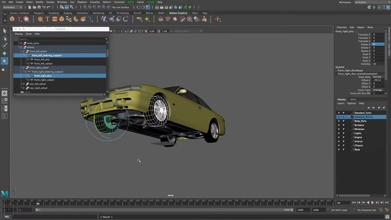Toggle visibility V of Chassis layer
The width and height of the screenshot is (391, 220).
pos(338,145)
